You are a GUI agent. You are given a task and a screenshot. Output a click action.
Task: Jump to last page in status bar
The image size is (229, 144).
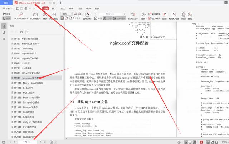pos(45,142)
